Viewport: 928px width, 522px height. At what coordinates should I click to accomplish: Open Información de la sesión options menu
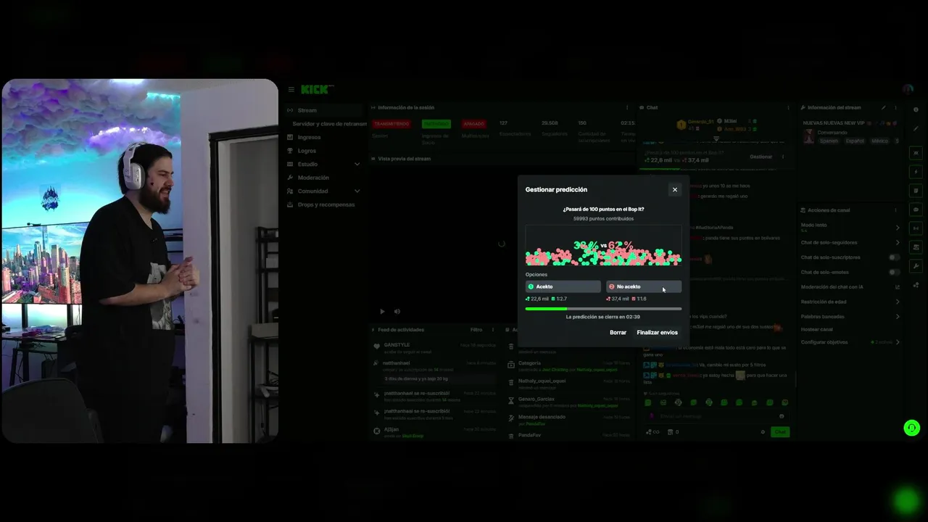point(627,107)
